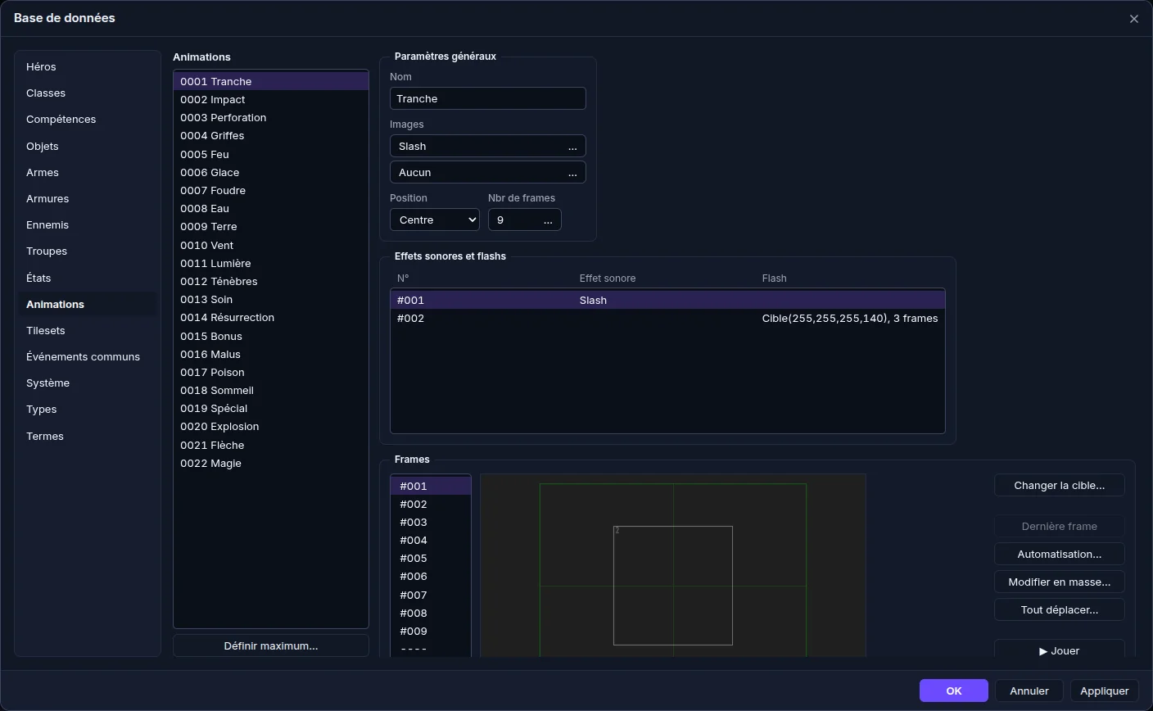Image resolution: width=1153 pixels, height=711 pixels.
Task: Select frame #008 in Frames list
Action: (431, 613)
